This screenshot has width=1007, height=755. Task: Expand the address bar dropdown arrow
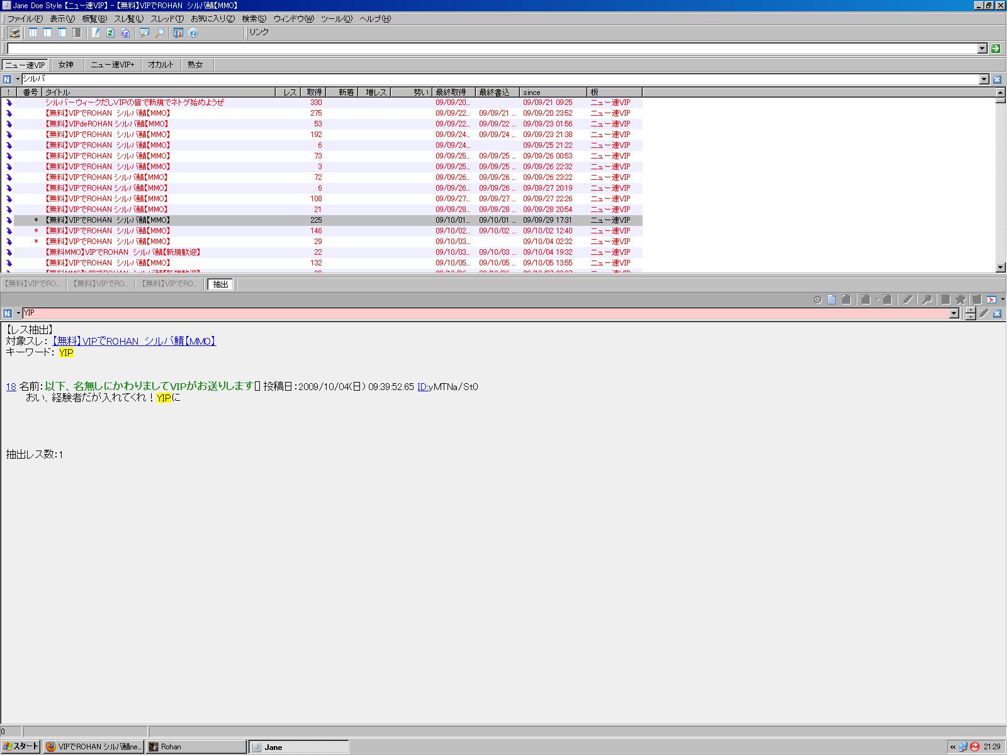click(982, 48)
